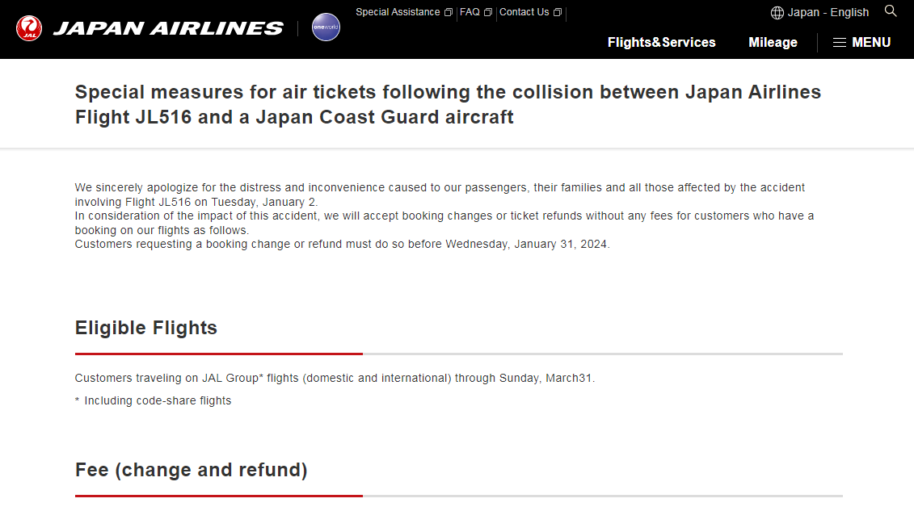Open the hamburger MENU button
Viewport: 914px width, 511px height.
pyautogui.click(x=861, y=42)
